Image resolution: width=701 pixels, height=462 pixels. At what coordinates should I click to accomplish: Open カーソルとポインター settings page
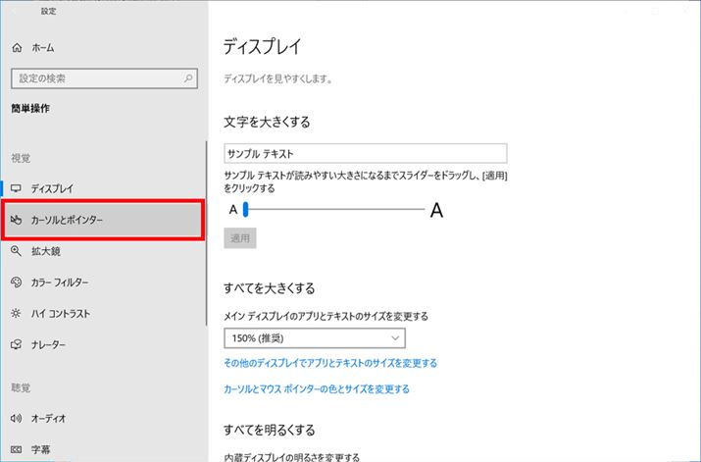click(103, 220)
